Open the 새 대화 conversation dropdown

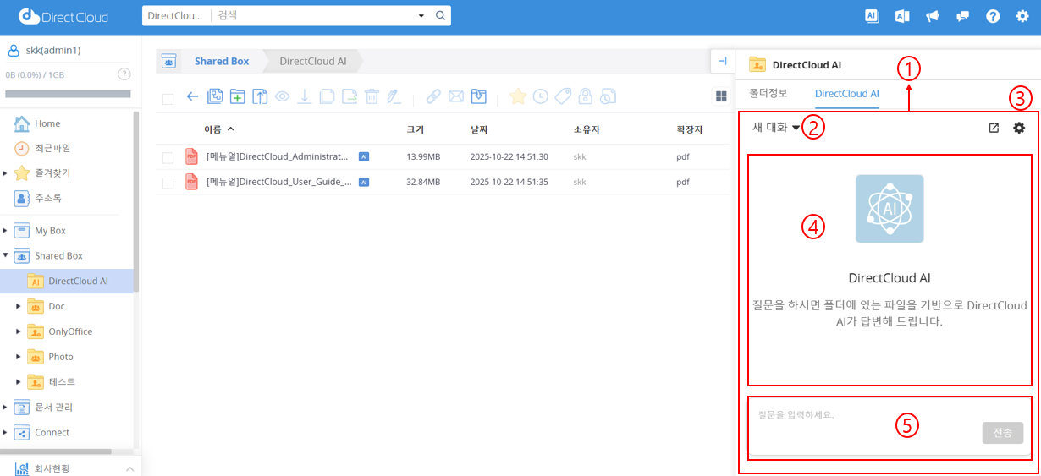click(x=775, y=128)
